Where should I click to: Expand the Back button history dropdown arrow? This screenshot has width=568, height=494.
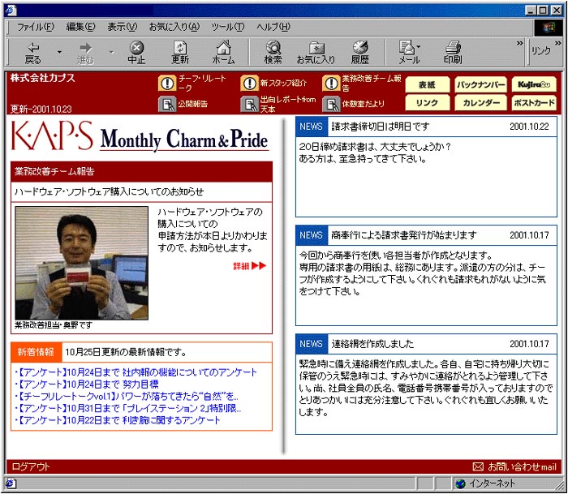click(59, 53)
